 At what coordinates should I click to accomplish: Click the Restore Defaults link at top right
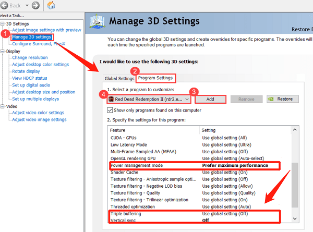[302, 29]
